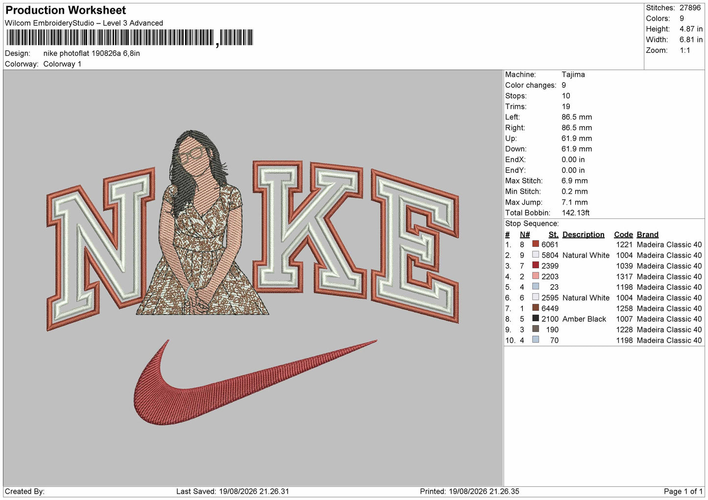Click thread code 1317 in stop 4
The width and height of the screenshot is (708, 500).
[624, 277]
